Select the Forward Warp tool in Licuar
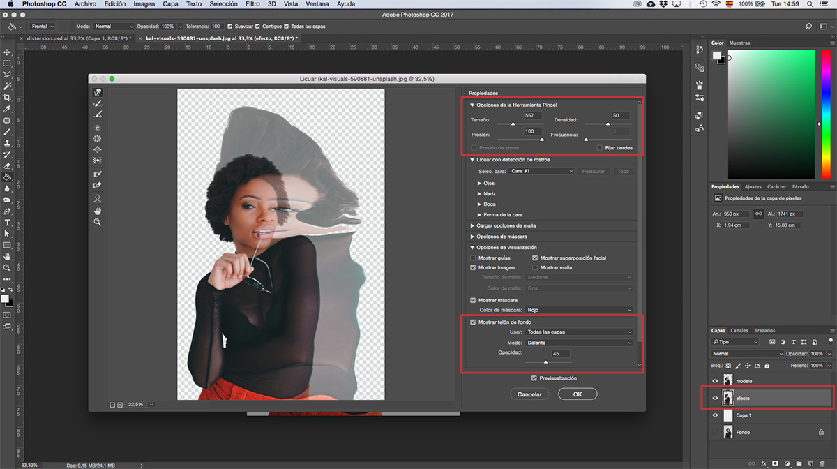The width and height of the screenshot is (837, 469). pos(98,92)
